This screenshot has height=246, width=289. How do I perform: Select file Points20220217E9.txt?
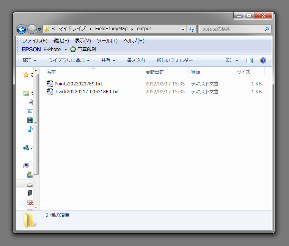(79, 84)
